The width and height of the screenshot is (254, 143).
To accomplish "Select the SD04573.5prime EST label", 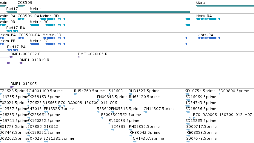I will pyautogui.click(x=201, y=139).
